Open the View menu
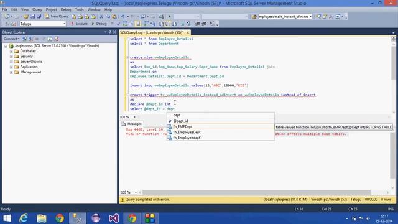398x224 pixels. click(x=25, y=10)
